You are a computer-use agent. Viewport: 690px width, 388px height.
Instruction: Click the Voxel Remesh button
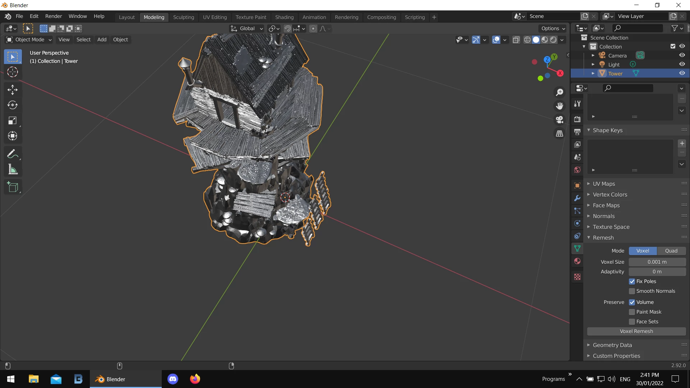click(x=636, y=332)
